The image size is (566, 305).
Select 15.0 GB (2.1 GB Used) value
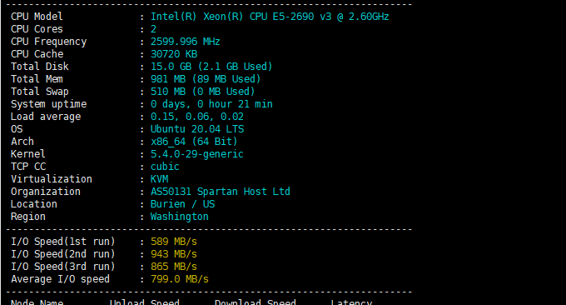211,67
